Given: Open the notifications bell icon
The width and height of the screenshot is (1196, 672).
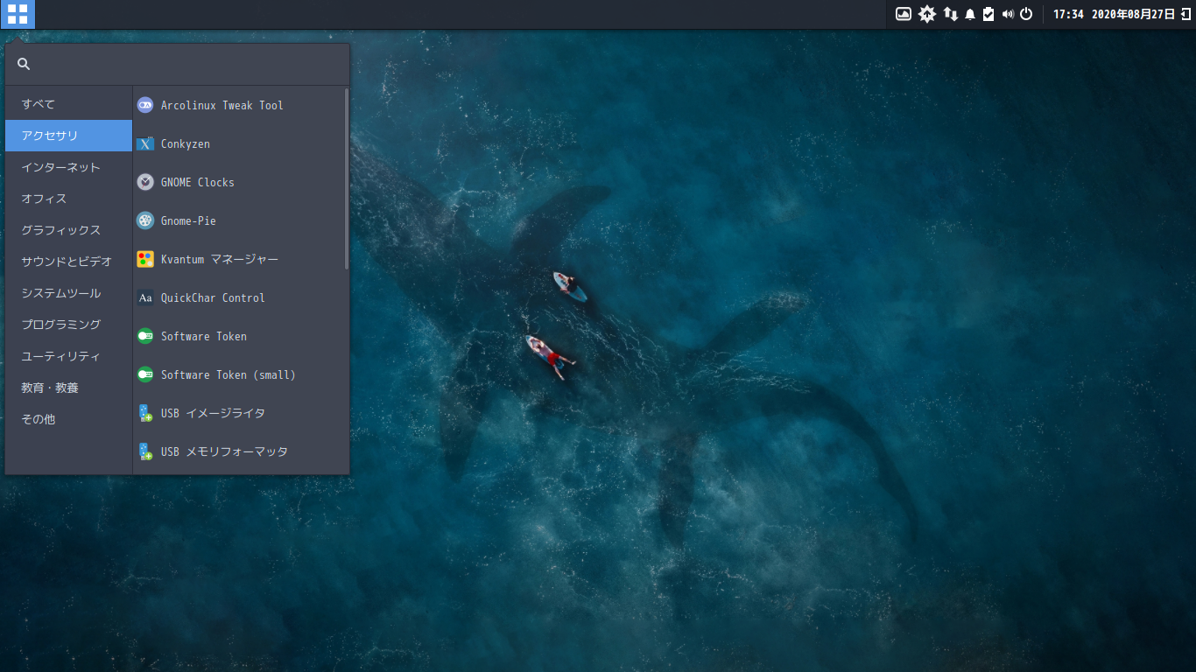Looking at the screenshot, I should 970,15.
